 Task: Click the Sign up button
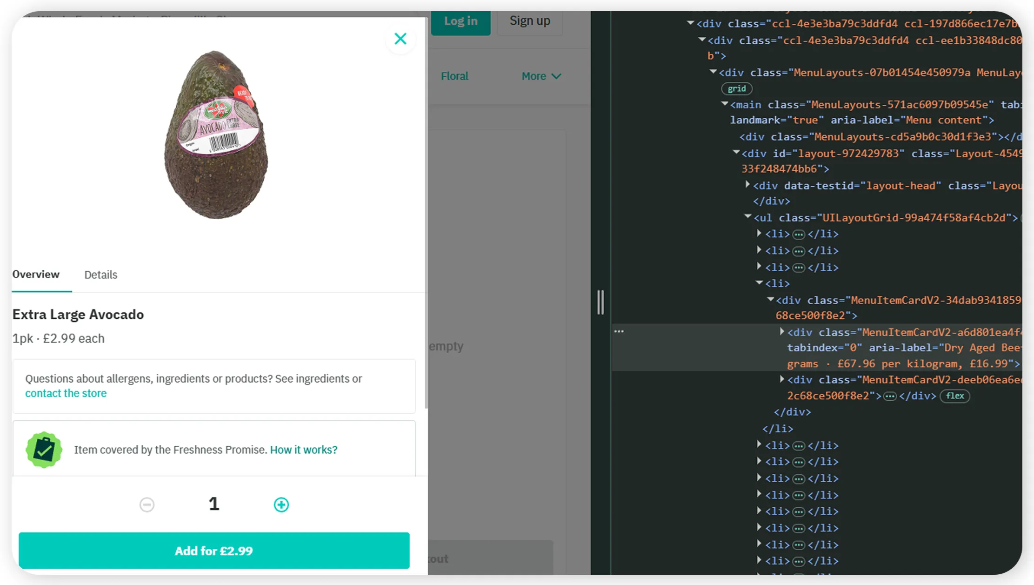tap(530, 21)
